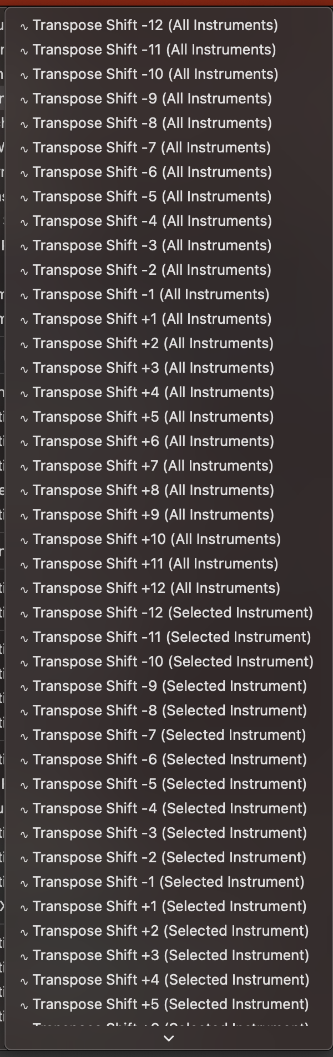Pick Transpose Shift -3 (All Instruments) entry

152,245
